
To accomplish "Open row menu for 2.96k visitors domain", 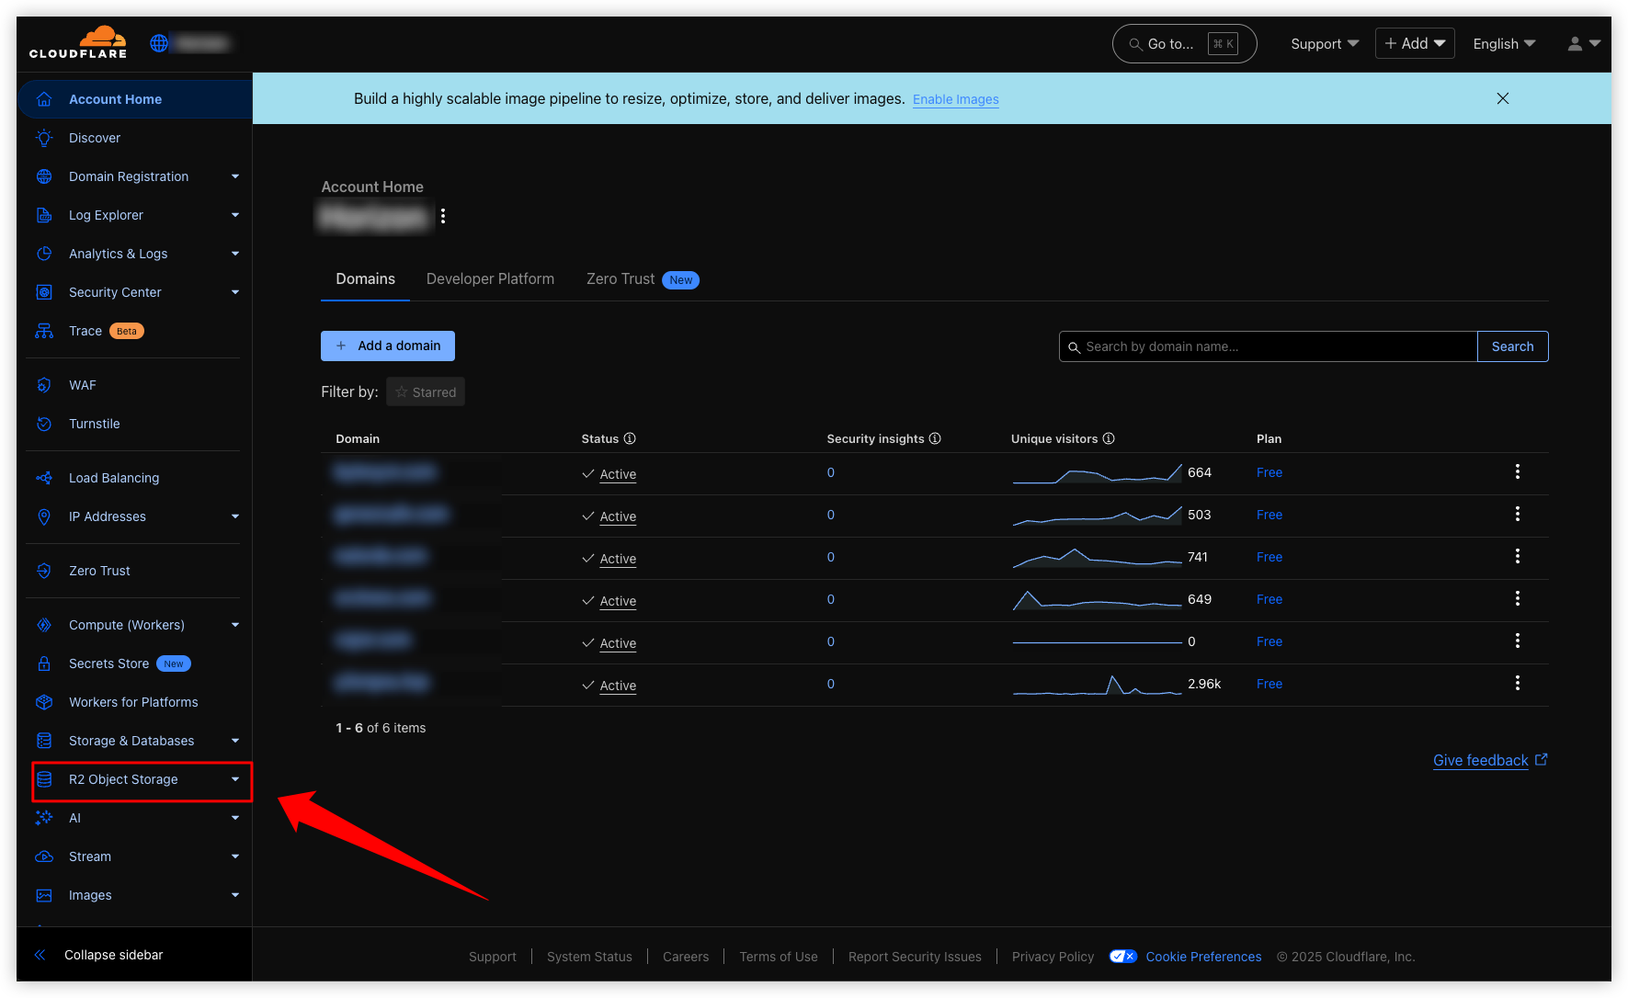I will [x=1518, y=683].
